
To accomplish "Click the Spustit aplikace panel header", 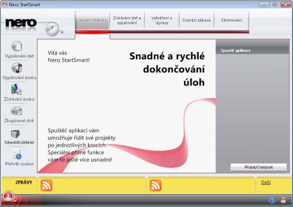I will point(252,50).
